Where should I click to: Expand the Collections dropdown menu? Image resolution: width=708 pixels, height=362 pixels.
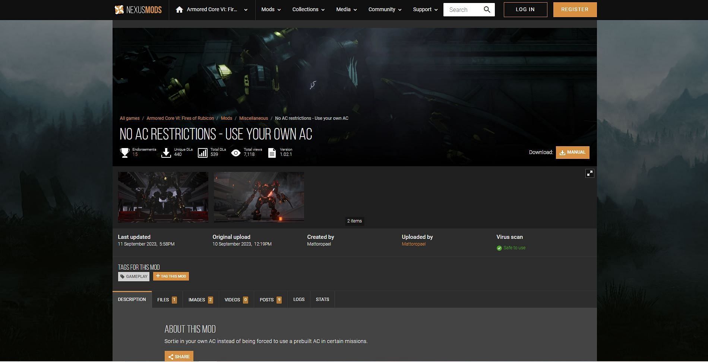[x=308, y=10]
